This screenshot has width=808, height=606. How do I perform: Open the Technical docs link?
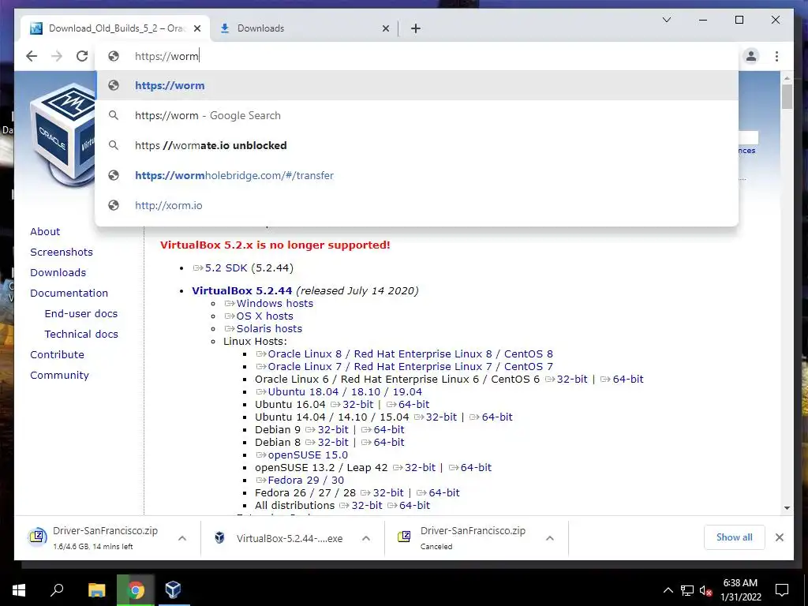[x=81, y=335]
